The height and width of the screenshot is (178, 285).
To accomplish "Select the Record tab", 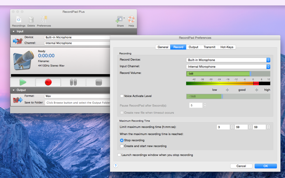I will pyautogui.click(x=178, y=47).
